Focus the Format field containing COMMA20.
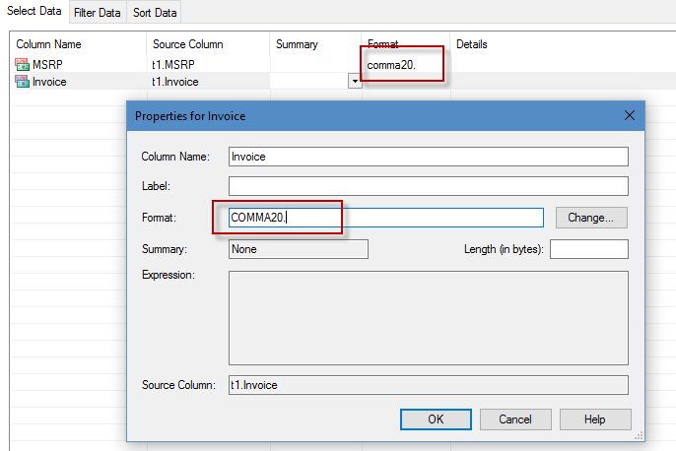The width and height of the screenshot is (676, 451). 385,218
